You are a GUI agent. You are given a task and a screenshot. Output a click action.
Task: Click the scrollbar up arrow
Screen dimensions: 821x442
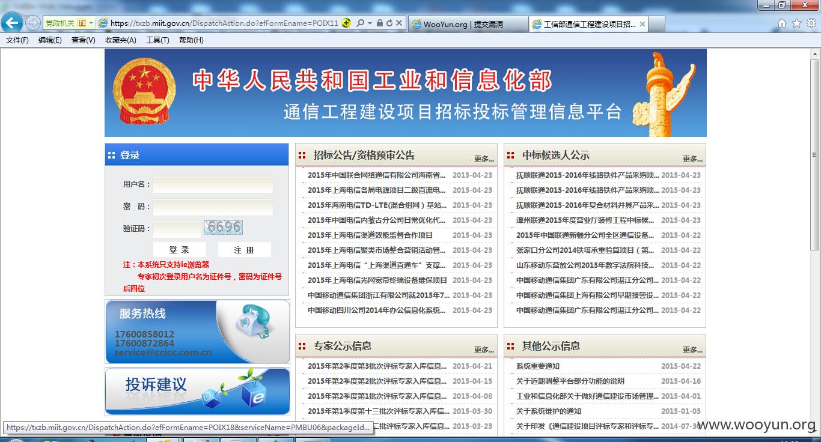pos(815,53)
